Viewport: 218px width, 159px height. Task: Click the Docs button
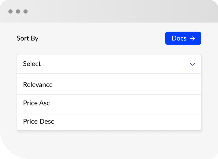[x=183, y=38]
